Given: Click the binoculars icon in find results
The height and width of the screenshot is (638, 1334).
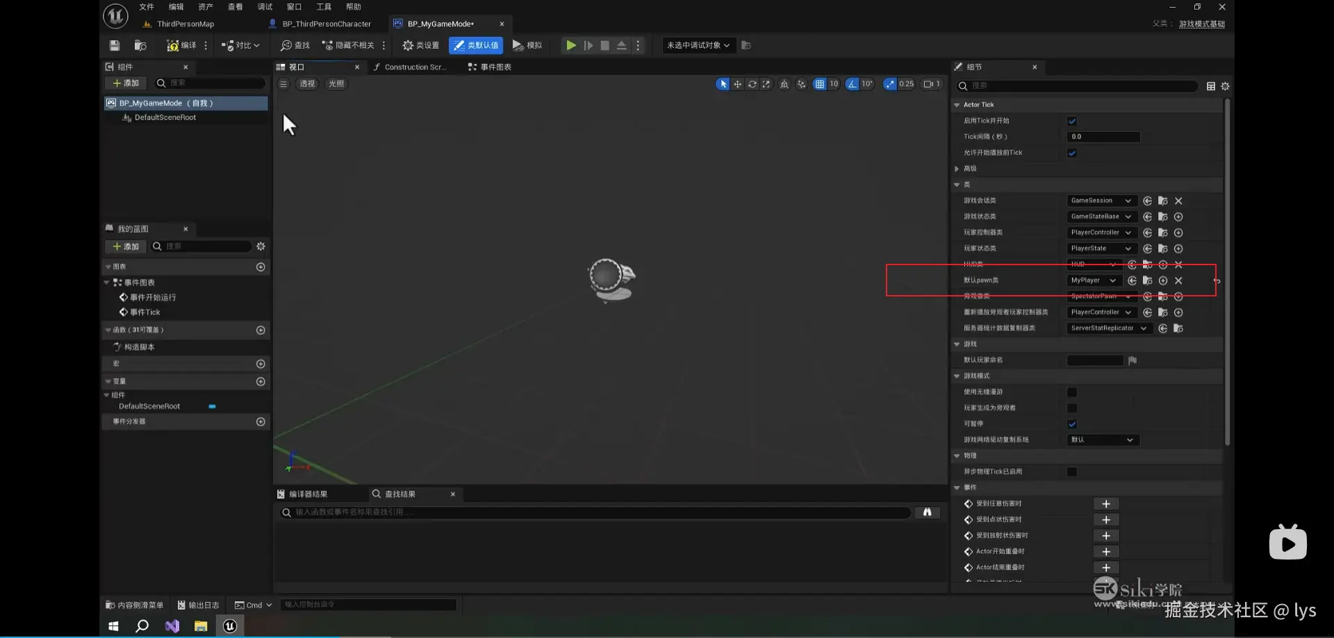Looking at the screenshot, I should coord(927,512).
